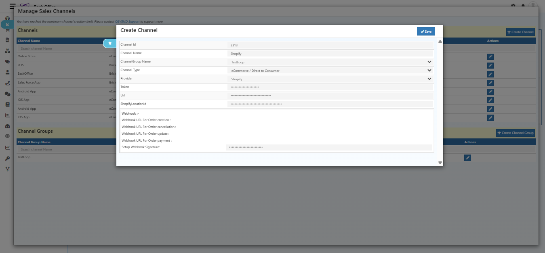The image size is (545, 253).
Task: Open the chat/messages icon in the sidebar
Action: point(7,94)
